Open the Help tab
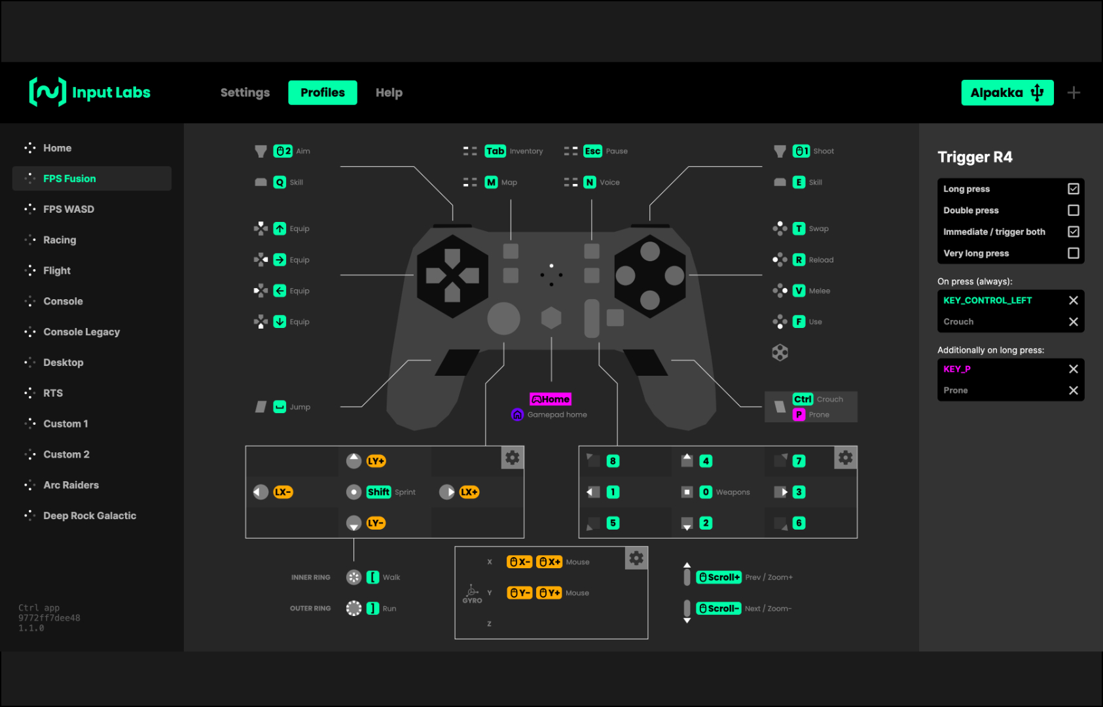The image size is (1103, 707). (389, 93)
